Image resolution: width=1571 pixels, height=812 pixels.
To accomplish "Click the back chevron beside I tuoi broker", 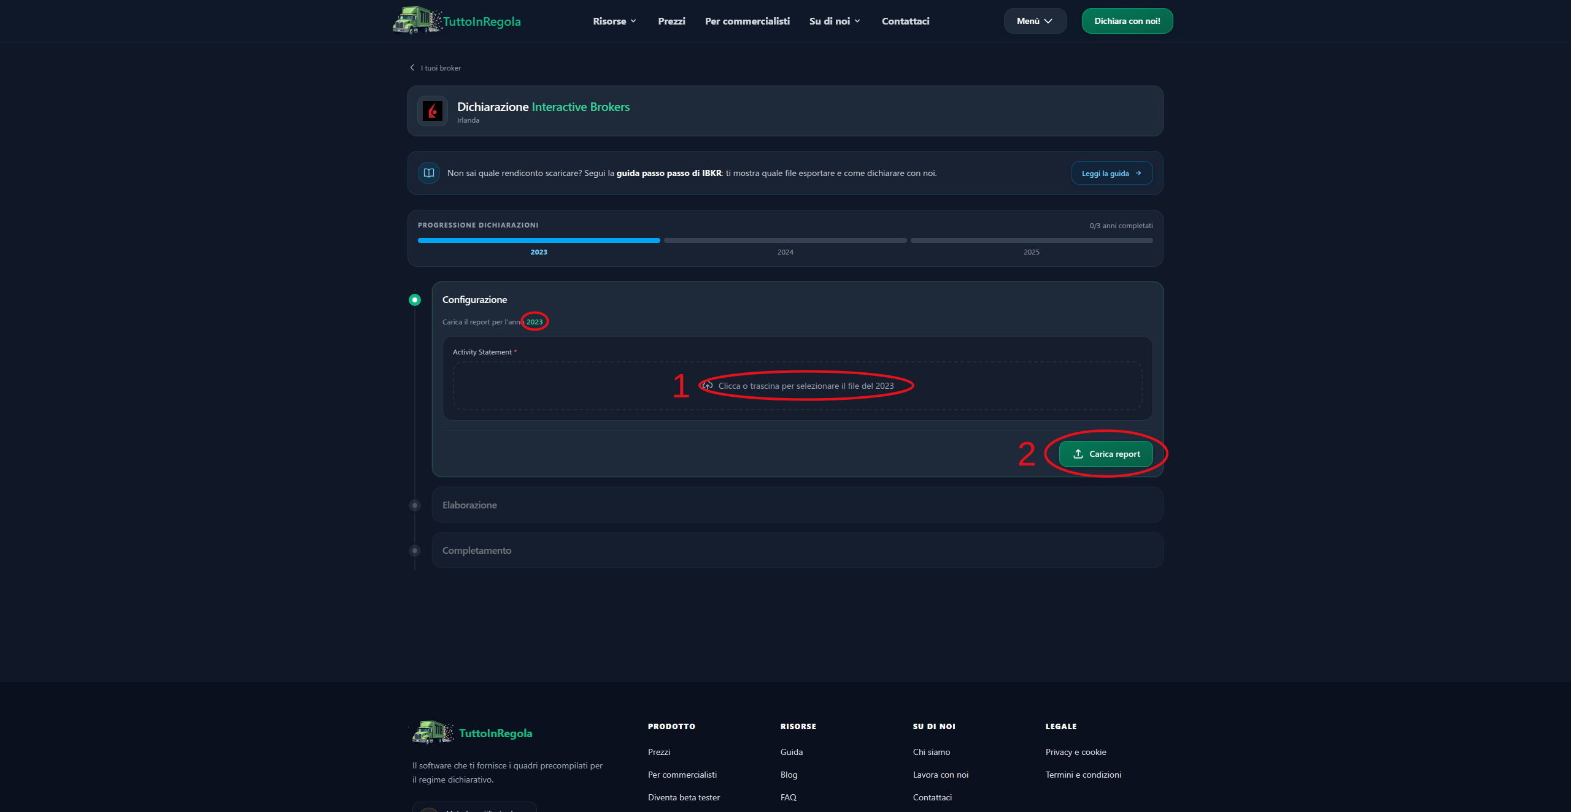I will (x=412, y=67).
